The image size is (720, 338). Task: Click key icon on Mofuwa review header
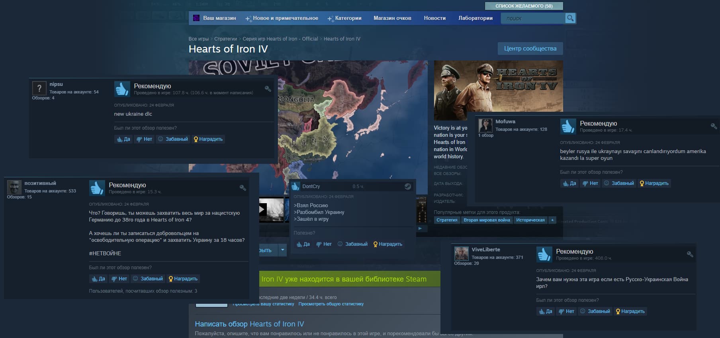pyautogui.click(x=714, y=126)
